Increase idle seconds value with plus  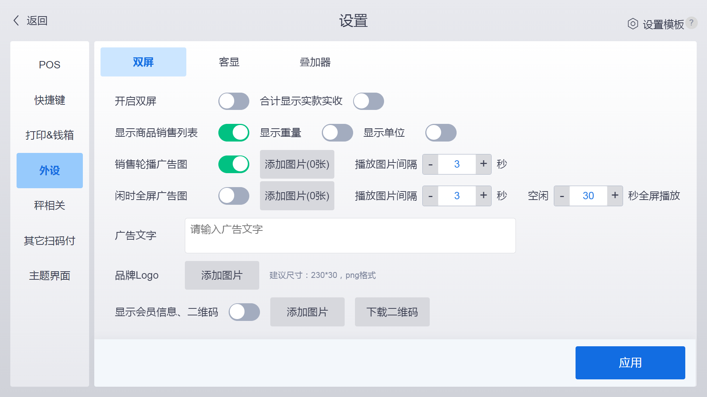[x=615, y=196]
